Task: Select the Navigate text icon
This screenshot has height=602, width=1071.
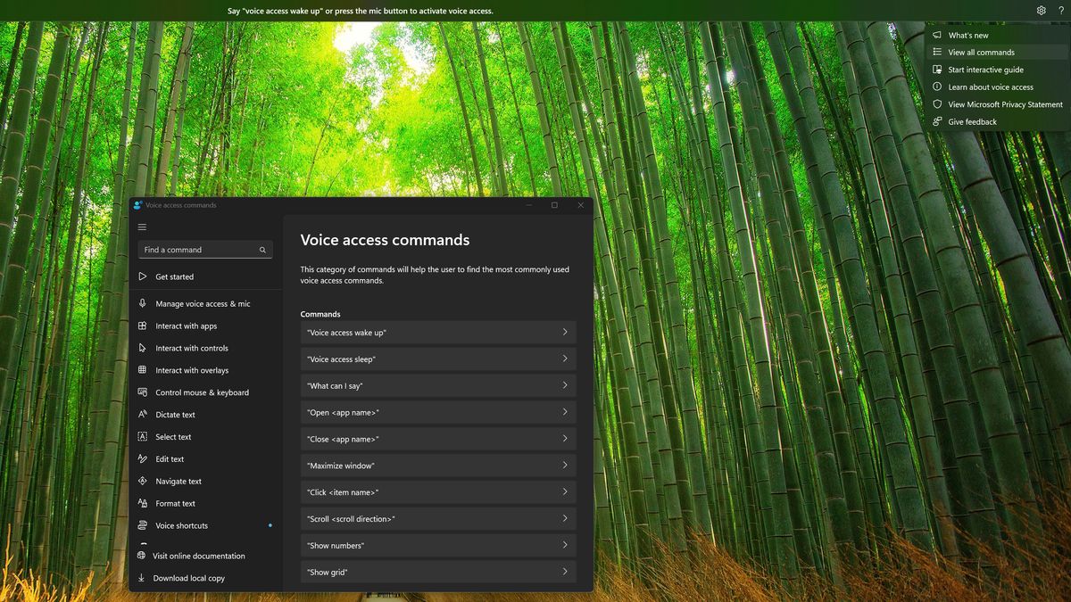Action: pos(143,481)
